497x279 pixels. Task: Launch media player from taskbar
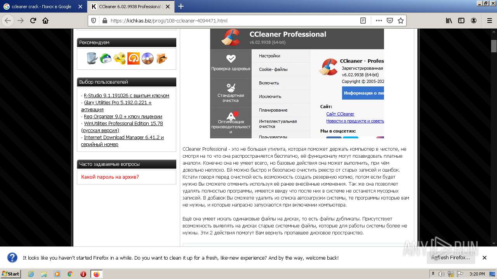coord(57,274)
